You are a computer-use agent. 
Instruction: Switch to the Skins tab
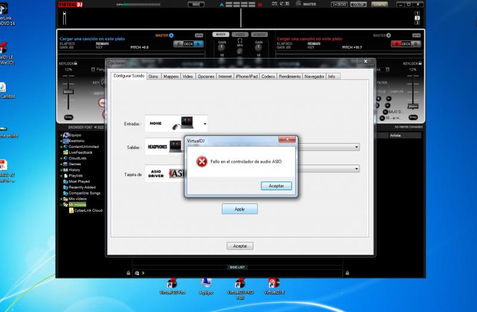point(153,76)
